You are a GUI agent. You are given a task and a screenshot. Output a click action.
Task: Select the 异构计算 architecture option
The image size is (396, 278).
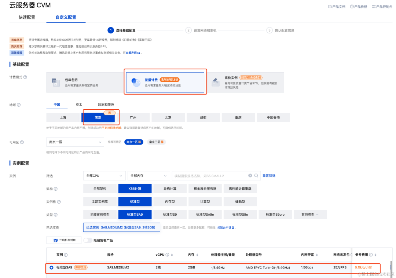tap(170, 189)
